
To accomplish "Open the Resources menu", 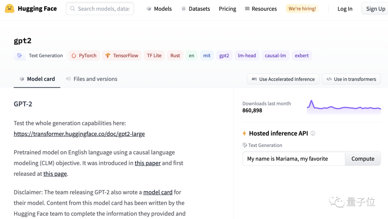I will (x=261, y=9).
